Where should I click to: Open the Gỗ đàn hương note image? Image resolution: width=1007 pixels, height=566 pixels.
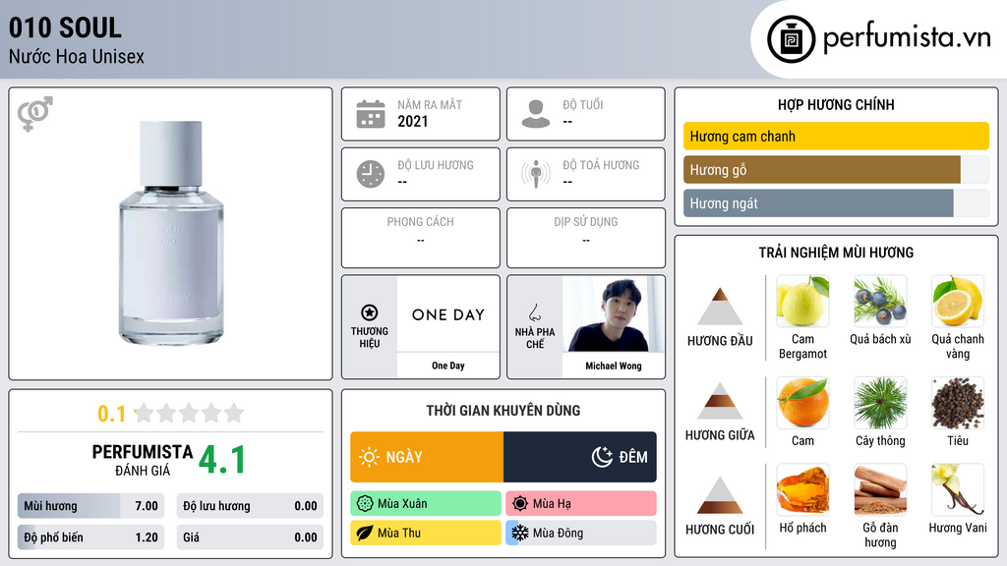point(880,489)
